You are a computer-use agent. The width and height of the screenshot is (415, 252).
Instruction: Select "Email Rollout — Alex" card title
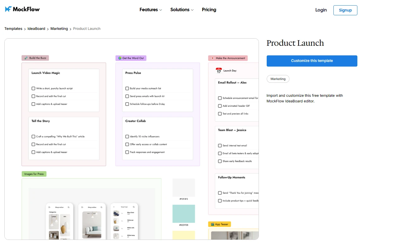[232, 82]
